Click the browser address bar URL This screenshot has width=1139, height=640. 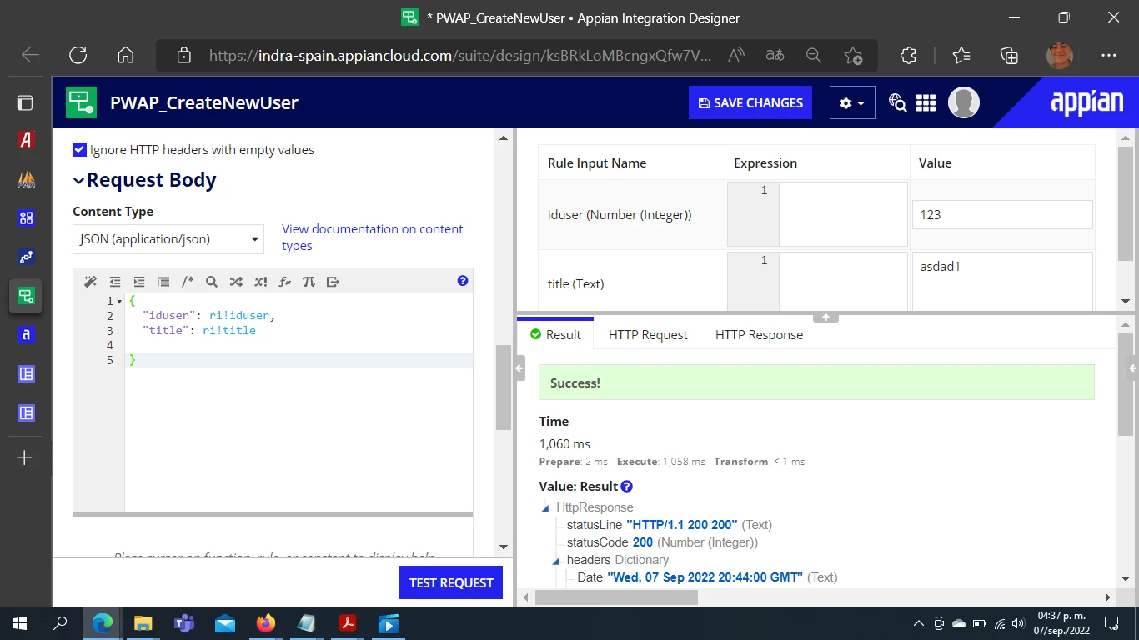(460, 56)
